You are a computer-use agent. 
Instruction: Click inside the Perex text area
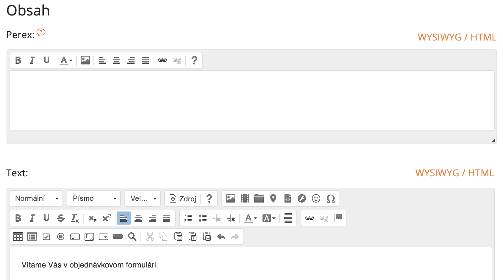[x=251, y=101]
